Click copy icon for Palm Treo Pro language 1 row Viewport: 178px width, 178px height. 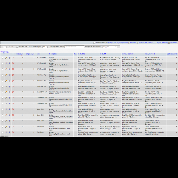point(9,75)
